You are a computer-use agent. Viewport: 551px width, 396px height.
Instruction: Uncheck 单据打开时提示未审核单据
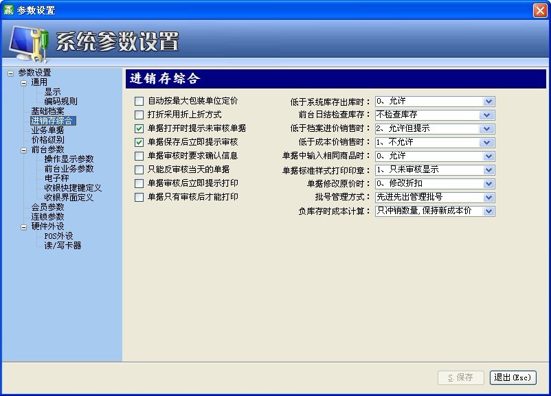139,128
